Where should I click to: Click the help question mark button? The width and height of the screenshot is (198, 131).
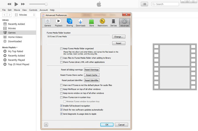tap(46, 125)
